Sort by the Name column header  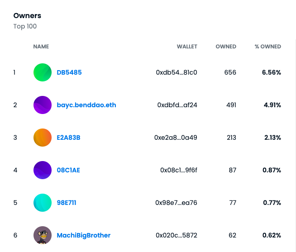(x=41, y=47)
